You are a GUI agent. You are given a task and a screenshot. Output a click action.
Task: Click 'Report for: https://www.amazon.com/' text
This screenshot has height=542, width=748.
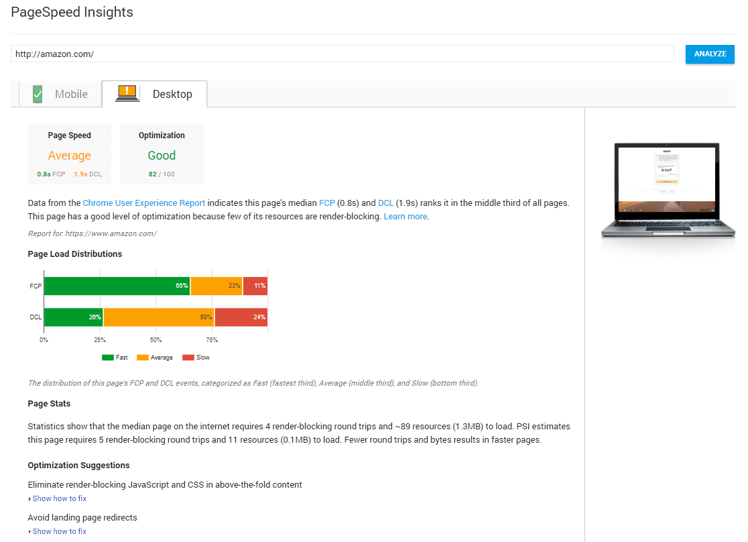[92, 233]
